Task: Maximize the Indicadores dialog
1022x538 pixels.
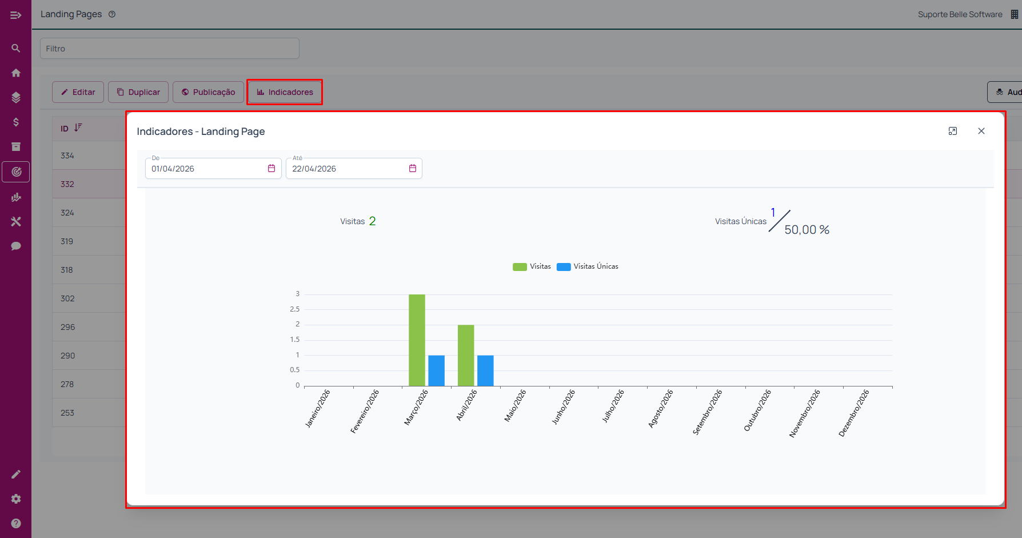Action: click(953, 131)
